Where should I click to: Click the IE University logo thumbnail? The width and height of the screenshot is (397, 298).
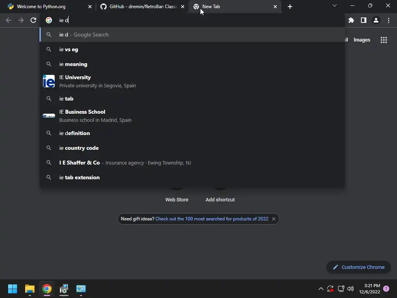tap(49, 81)
